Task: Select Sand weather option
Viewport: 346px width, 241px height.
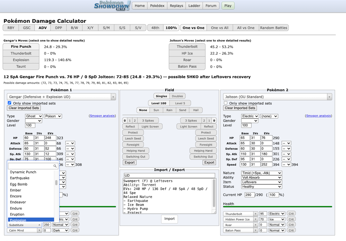Action: [183, 110]
